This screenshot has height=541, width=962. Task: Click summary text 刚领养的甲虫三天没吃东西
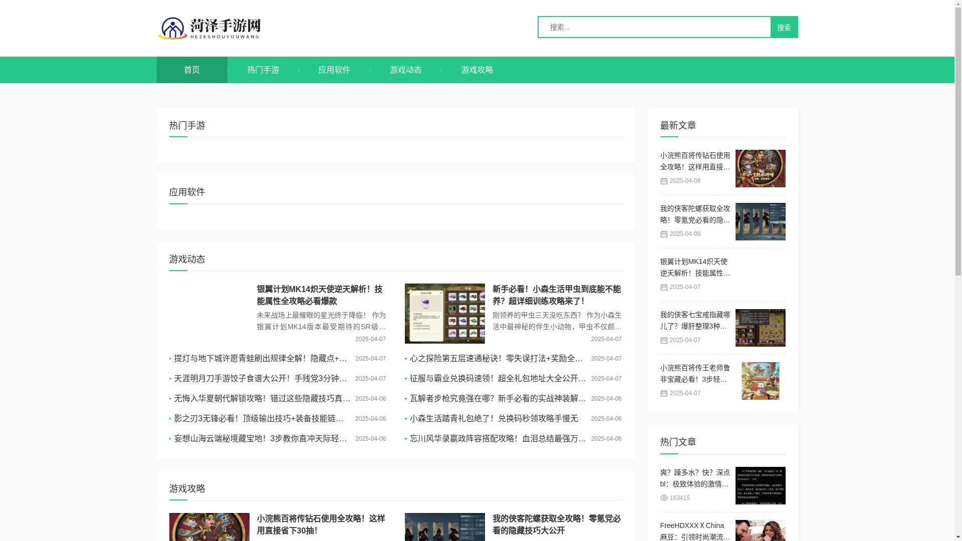[x=557, y=321]
